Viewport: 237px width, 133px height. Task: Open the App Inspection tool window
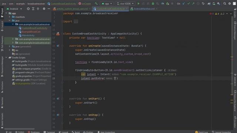point(106,132)
